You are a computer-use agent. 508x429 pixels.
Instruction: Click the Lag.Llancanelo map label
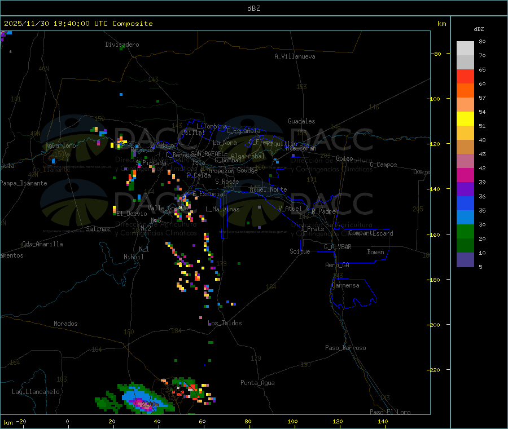[x=36, y=392]
